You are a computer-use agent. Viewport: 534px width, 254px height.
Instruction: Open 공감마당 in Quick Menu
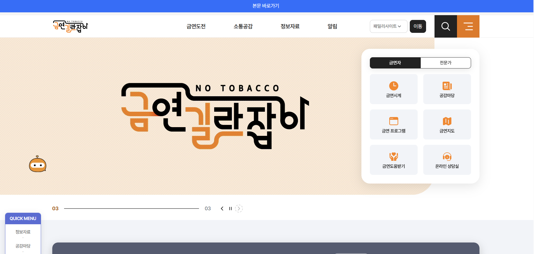point(23,246)
